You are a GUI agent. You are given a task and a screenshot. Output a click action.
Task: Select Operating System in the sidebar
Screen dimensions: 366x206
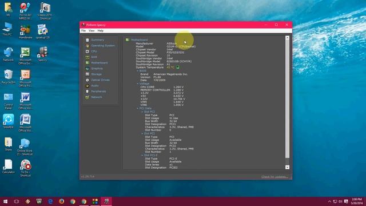103,46
